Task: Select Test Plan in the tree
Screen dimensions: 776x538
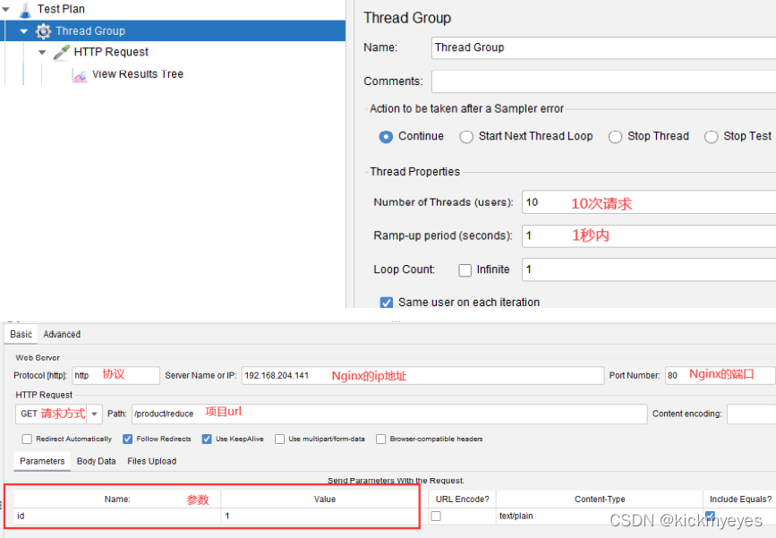Action: 61,9
